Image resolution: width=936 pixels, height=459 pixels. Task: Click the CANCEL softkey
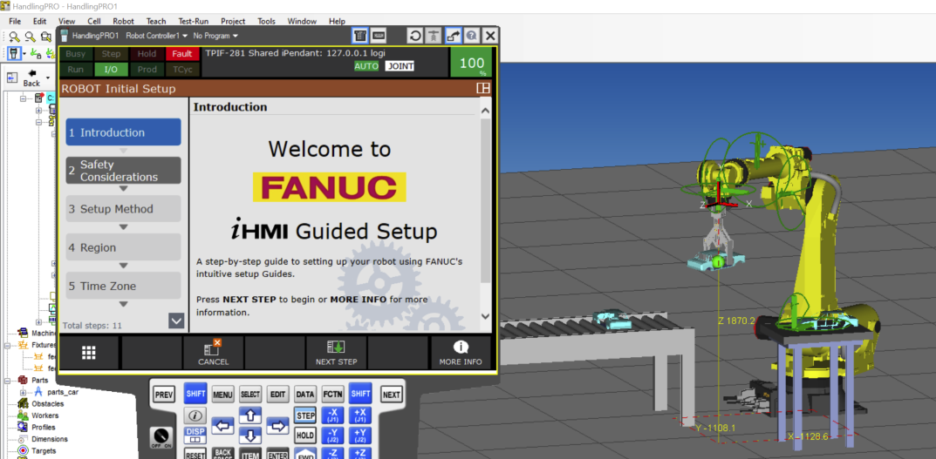(x=213, y=352)
